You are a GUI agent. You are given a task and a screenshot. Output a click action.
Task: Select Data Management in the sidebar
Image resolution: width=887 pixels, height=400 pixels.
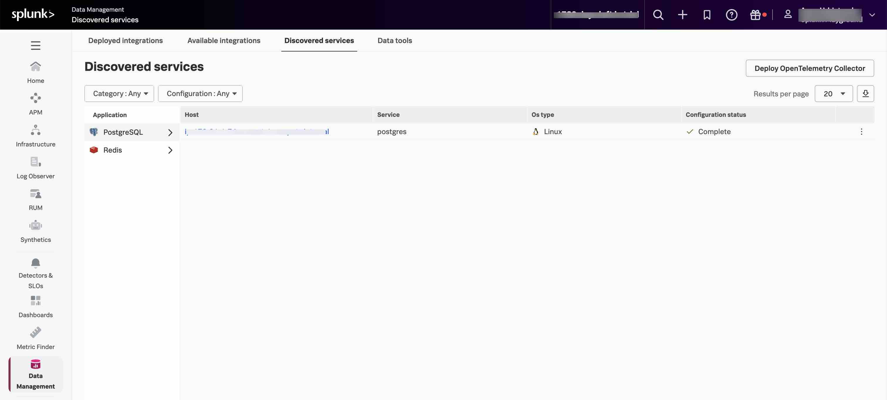[x=35, y=374]
